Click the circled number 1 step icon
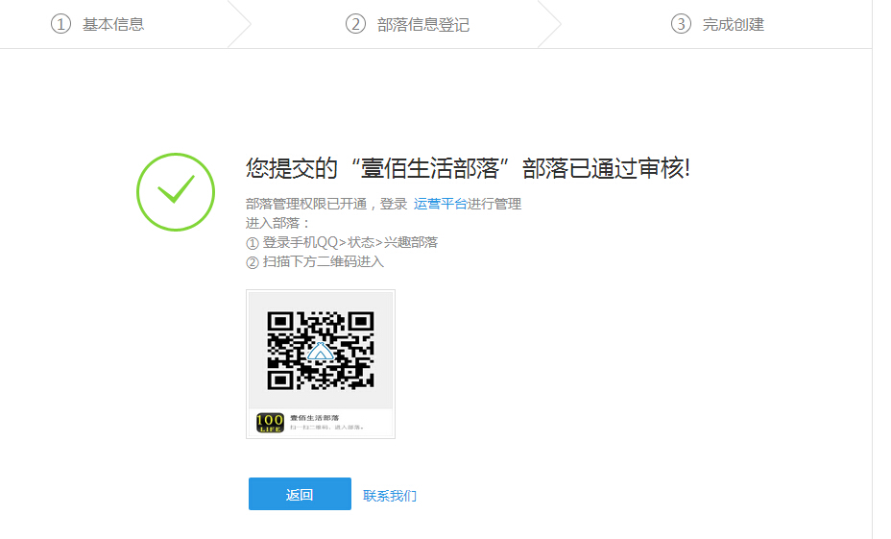 point(60,24)
